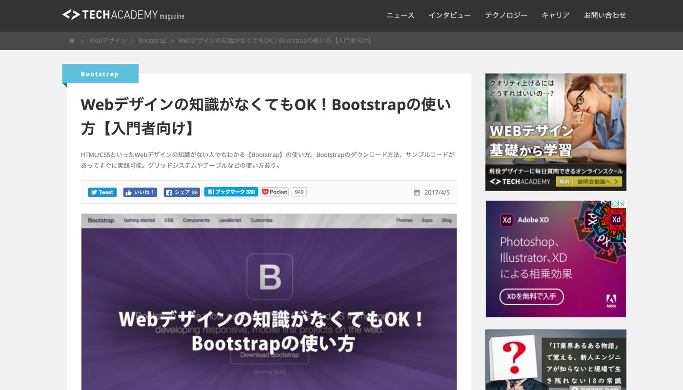
Task: Click the Pocket count 949 bubble
Action: [299, 192]
